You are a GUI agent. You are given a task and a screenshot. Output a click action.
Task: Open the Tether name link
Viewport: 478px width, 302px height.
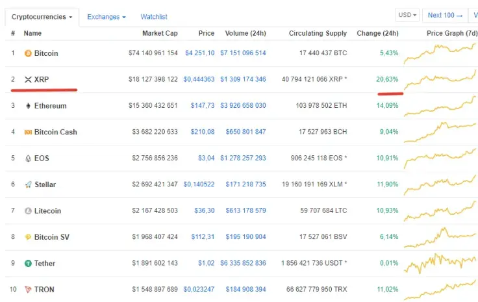pyautogui.click(x=45, y=263)
